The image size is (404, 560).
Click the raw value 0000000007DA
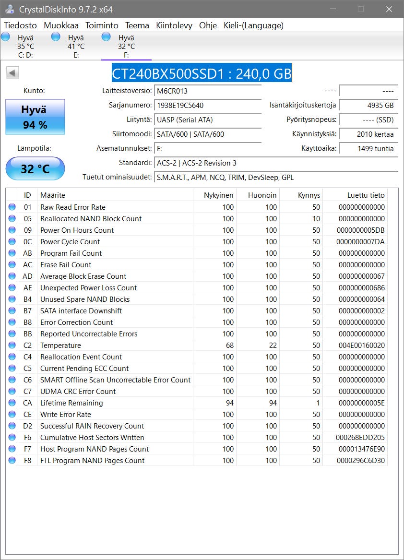point(360,242)
